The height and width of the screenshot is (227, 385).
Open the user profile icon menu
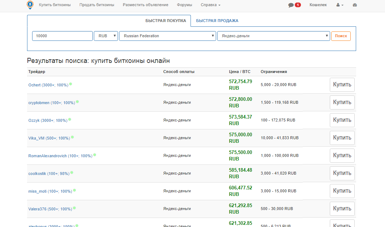(x=340, y=5)
